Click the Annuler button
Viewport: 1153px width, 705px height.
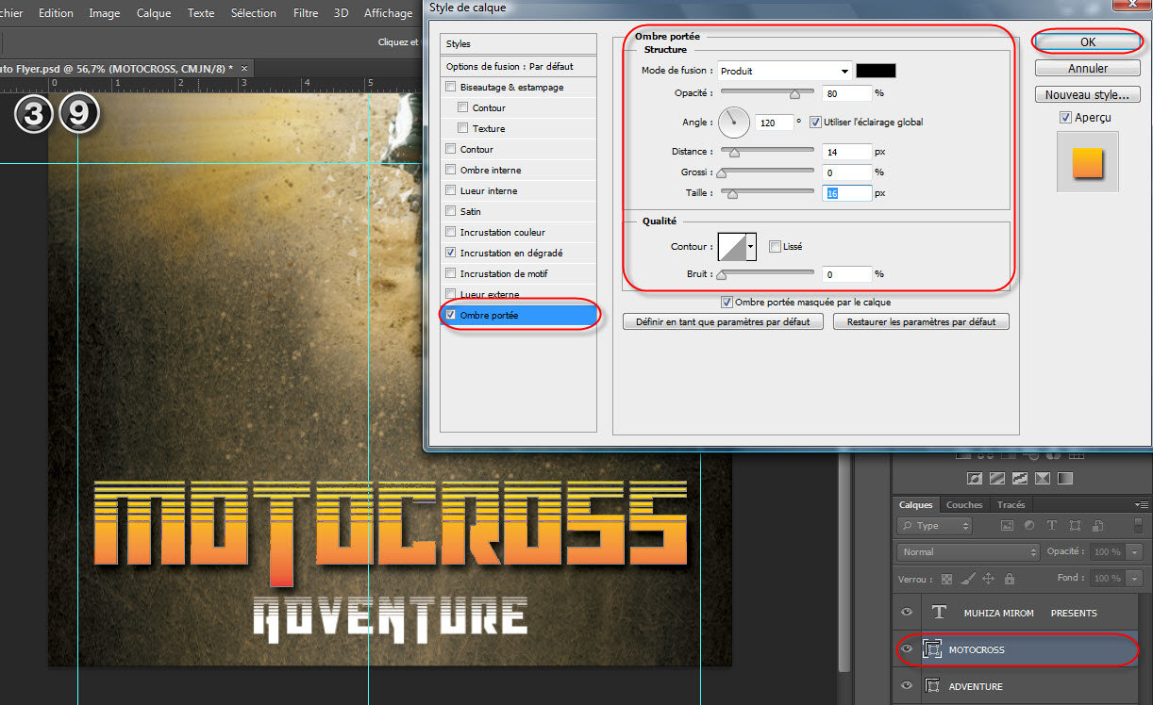click(x=1088, y=68)
